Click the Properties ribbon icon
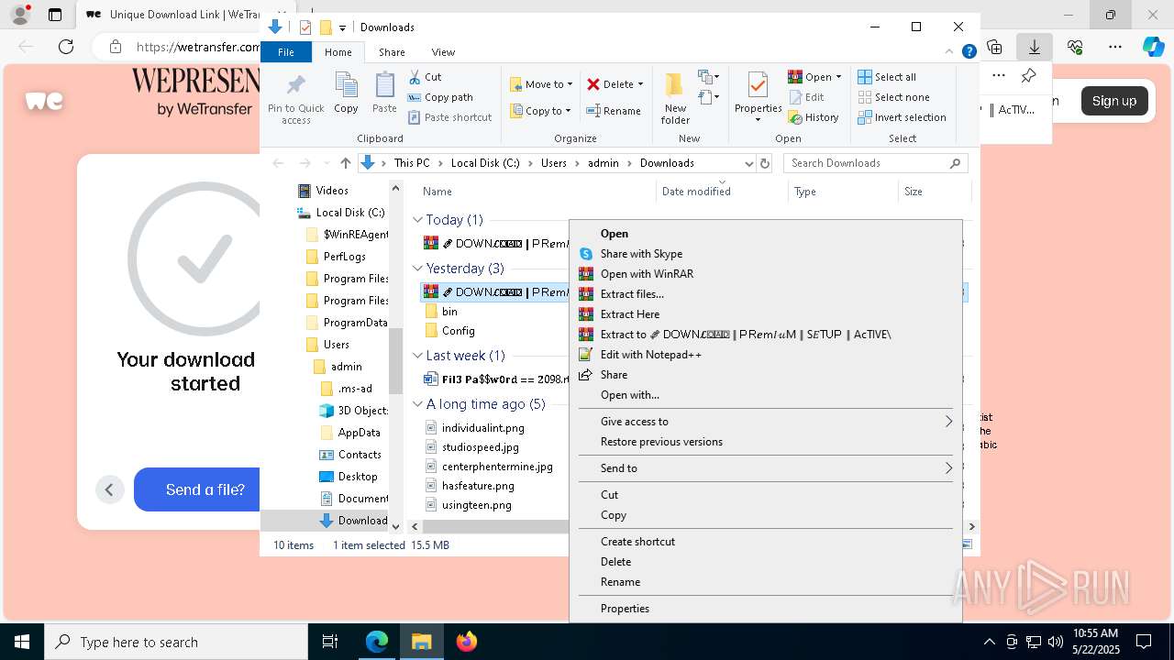Image resolution: width=1174 pixels, height=660 pixels. 758,98
